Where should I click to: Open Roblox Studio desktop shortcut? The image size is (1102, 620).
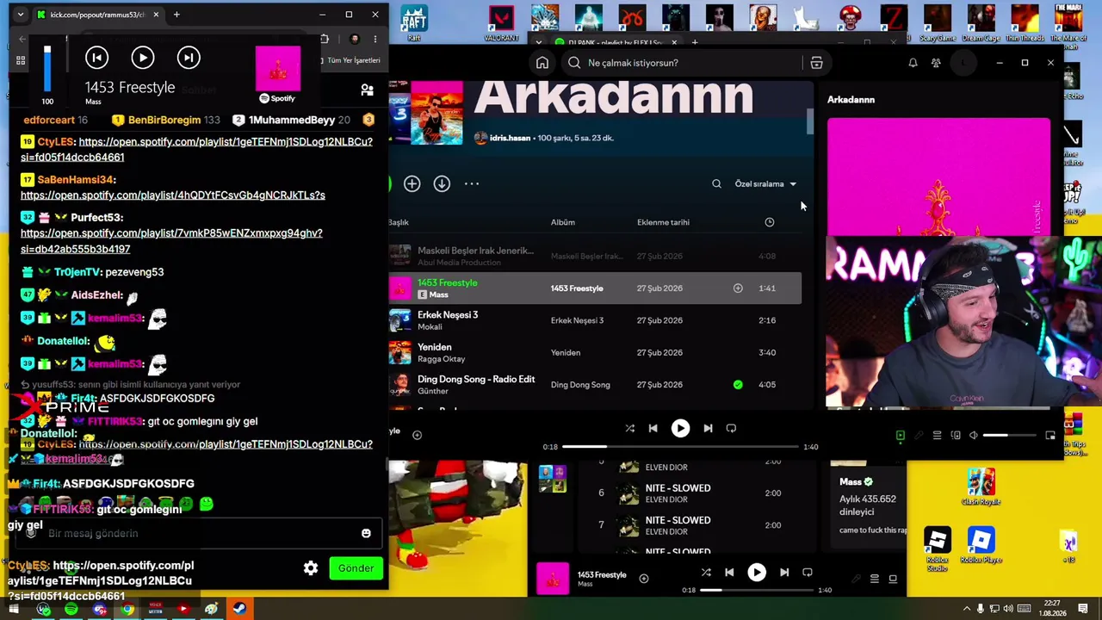pos(937,549)
